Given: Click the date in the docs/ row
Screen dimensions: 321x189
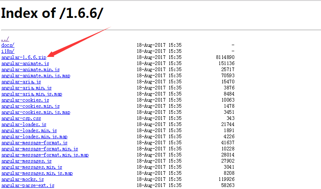Looking at the screenshot, I should (x=159, y=45).
